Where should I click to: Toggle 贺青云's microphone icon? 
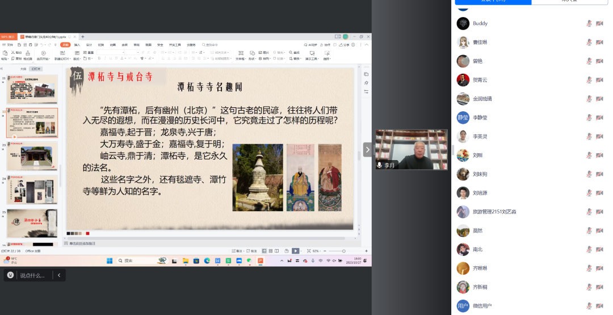click(x=589, y=79)
